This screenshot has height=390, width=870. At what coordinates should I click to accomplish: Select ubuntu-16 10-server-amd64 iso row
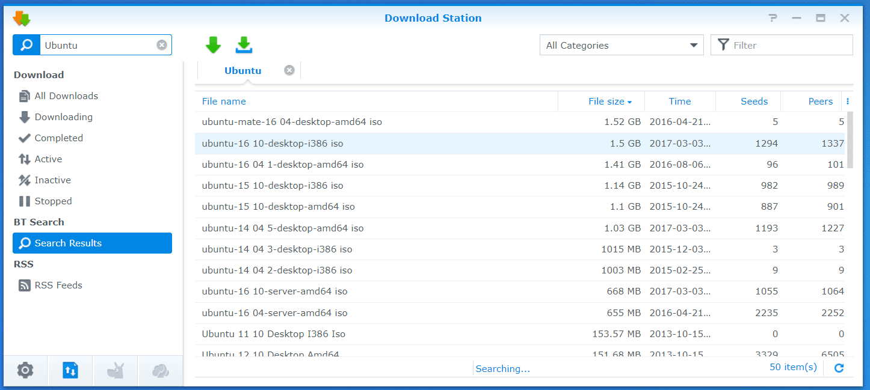click(x=275, y=291)
